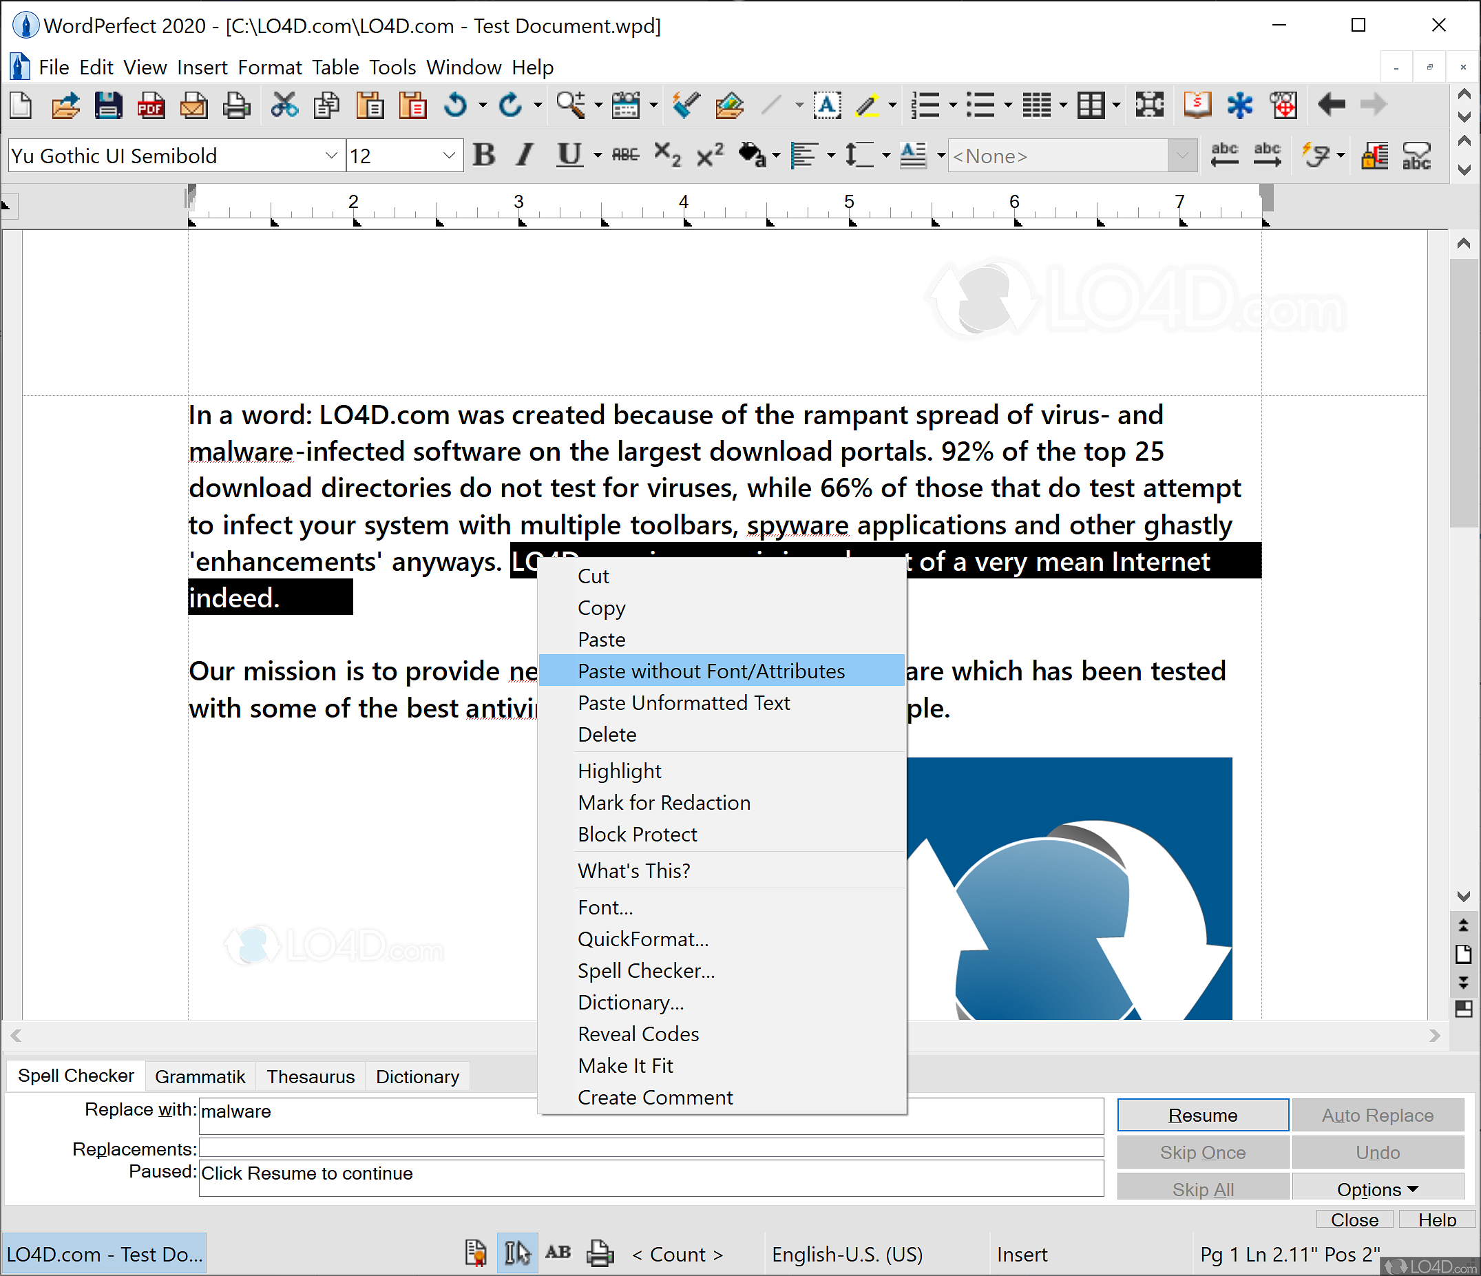The height and width of the screenshot is (1276, 1481).
Task: Click the QuickFormat paint roller icon
Action: [686, 106]
